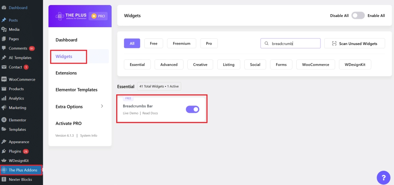Select the Freemium filter tab
Image resolution: width=394 pixels, height=185 pixels.
coord(182,43)
